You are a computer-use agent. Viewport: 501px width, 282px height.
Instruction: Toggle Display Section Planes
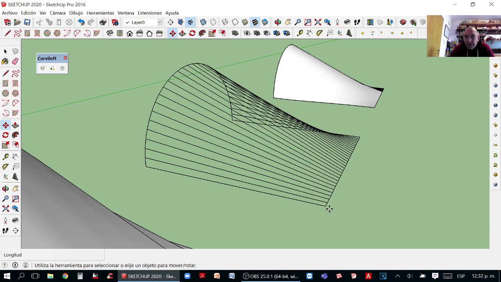click(180, 22)
